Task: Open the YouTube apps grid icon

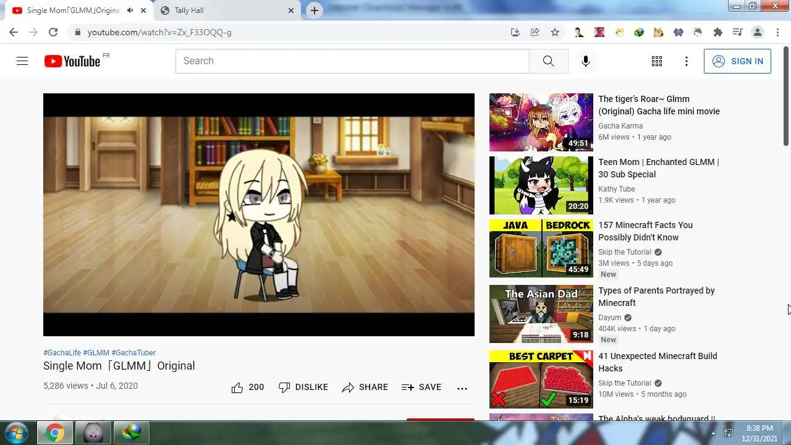Action: 657,61
